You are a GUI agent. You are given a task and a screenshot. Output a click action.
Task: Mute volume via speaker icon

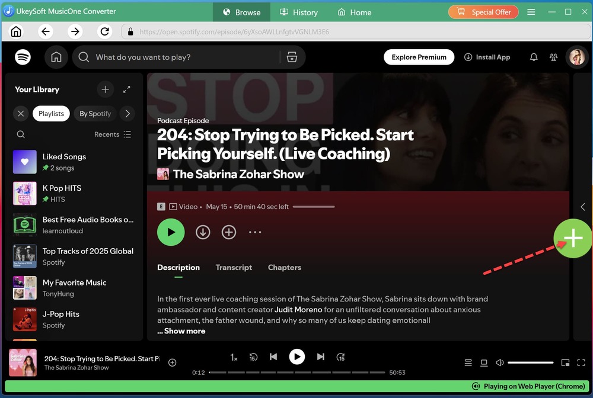click(x=499, y=362)
